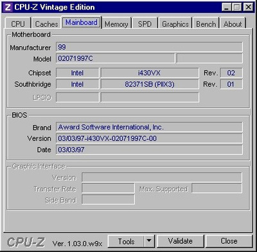Click the empty field beside Model

click(x=209, y=58)
